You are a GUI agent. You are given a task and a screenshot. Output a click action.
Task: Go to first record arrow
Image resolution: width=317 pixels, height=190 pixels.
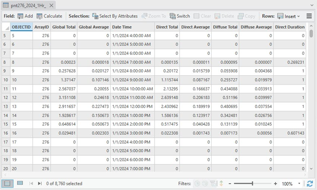31,184
